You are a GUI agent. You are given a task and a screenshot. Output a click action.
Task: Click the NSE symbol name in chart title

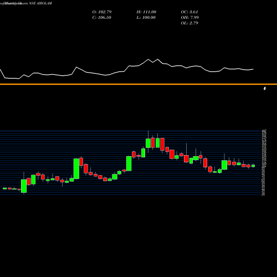tap(40, 3)
